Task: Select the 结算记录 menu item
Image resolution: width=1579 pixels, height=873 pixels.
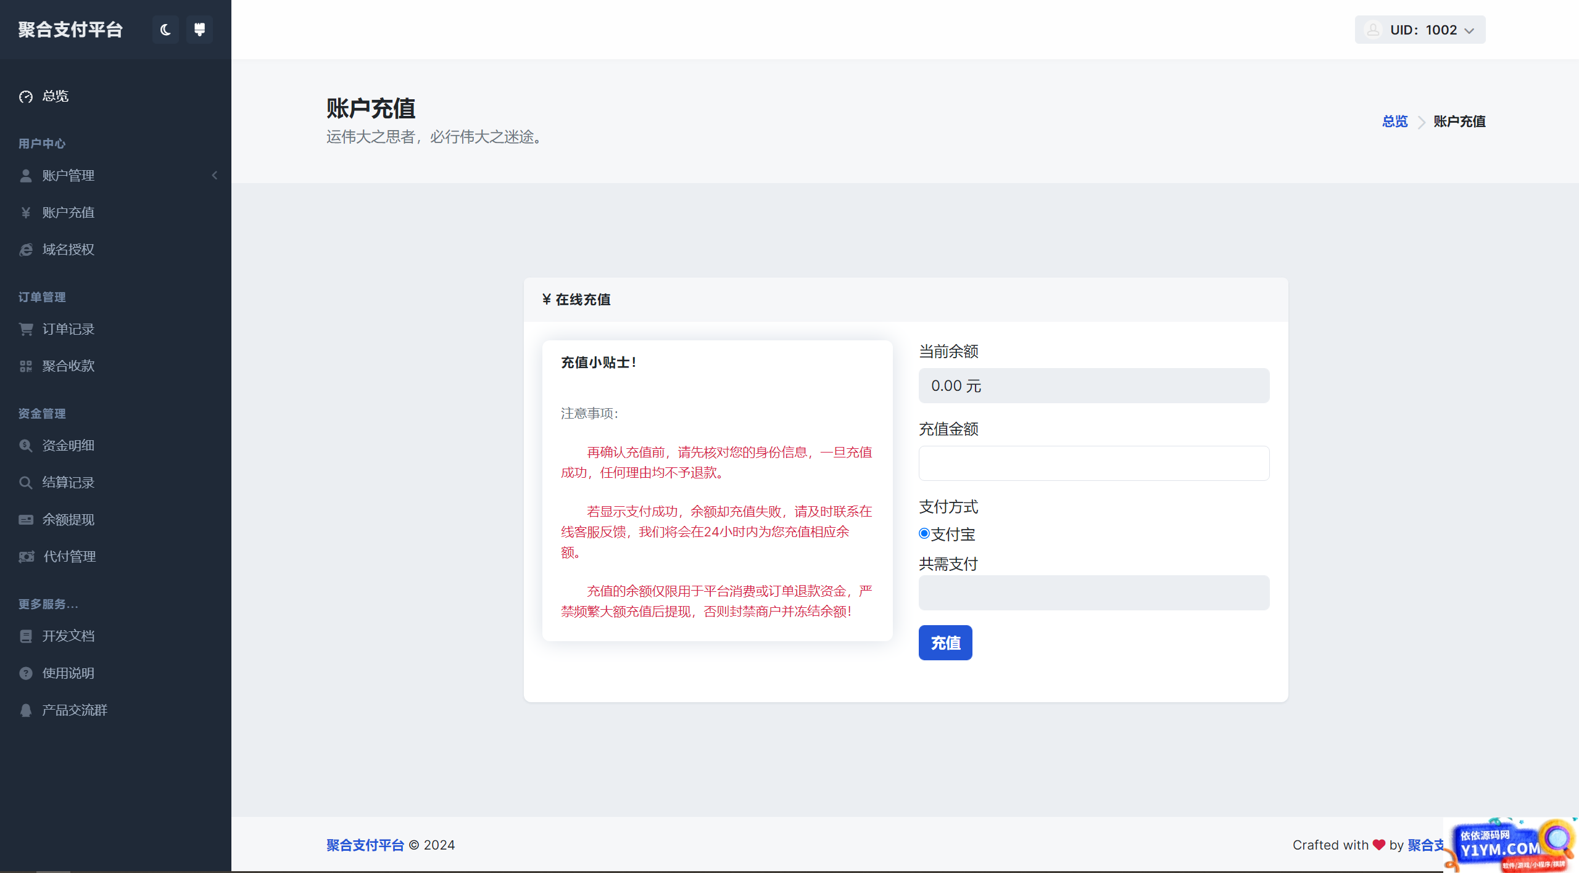Action: 69,482
